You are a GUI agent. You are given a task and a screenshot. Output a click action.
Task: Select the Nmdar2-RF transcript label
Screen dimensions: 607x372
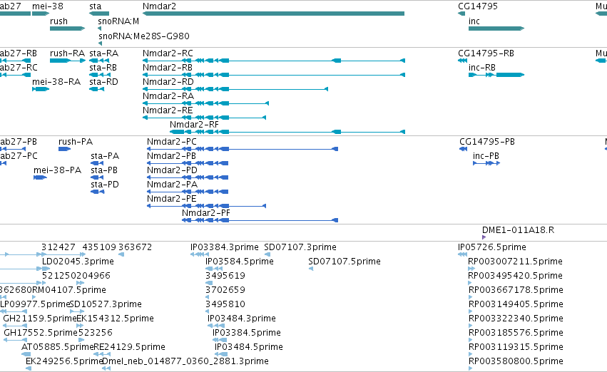coord(194,125)
